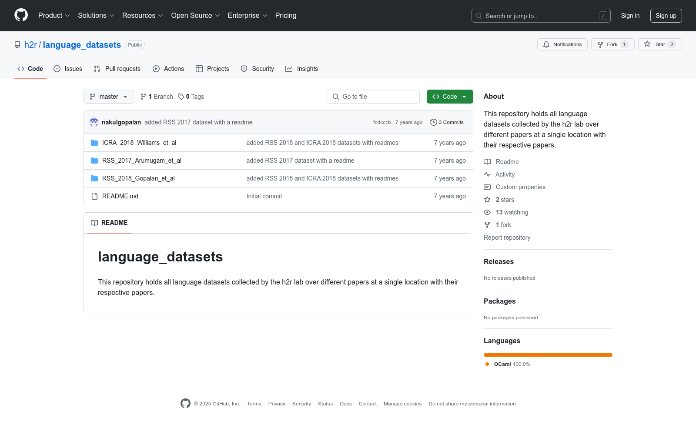696x435 pixels.
Task: Click the Go to file input
Action: [x=373, y=97]
